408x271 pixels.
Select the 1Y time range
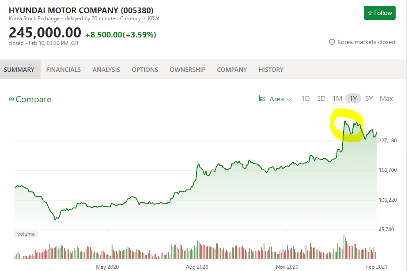[353, 99]
